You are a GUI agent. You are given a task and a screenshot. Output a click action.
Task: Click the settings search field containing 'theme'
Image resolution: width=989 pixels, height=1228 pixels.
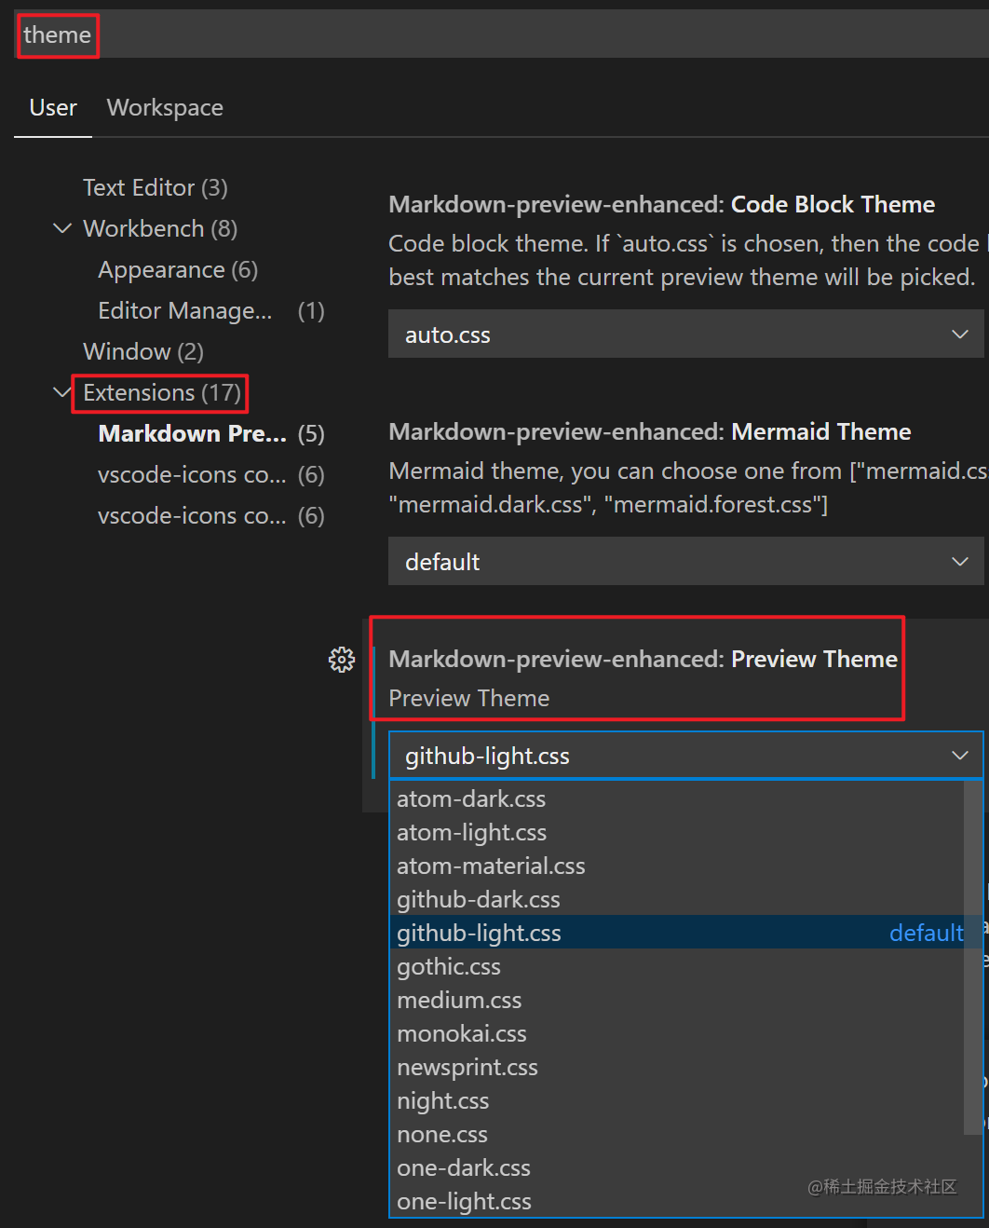503,34
